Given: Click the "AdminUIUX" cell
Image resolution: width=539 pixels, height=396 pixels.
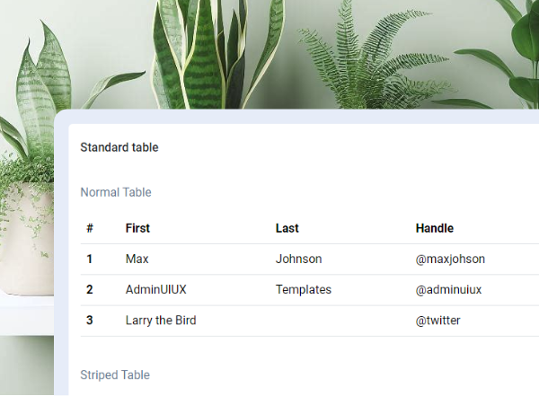Looking at the screenshot, I should pyautogui.click(x=156, y=290).
